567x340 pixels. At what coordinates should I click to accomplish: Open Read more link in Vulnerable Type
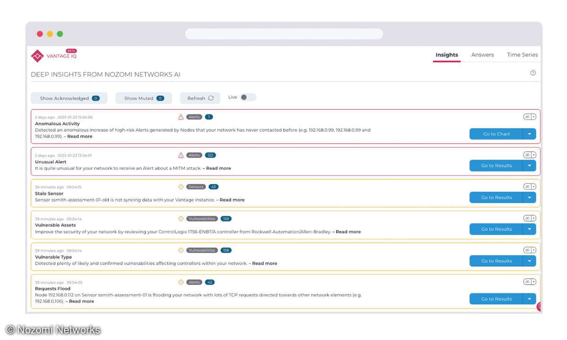pyautogui.click(x=265, y=263)
